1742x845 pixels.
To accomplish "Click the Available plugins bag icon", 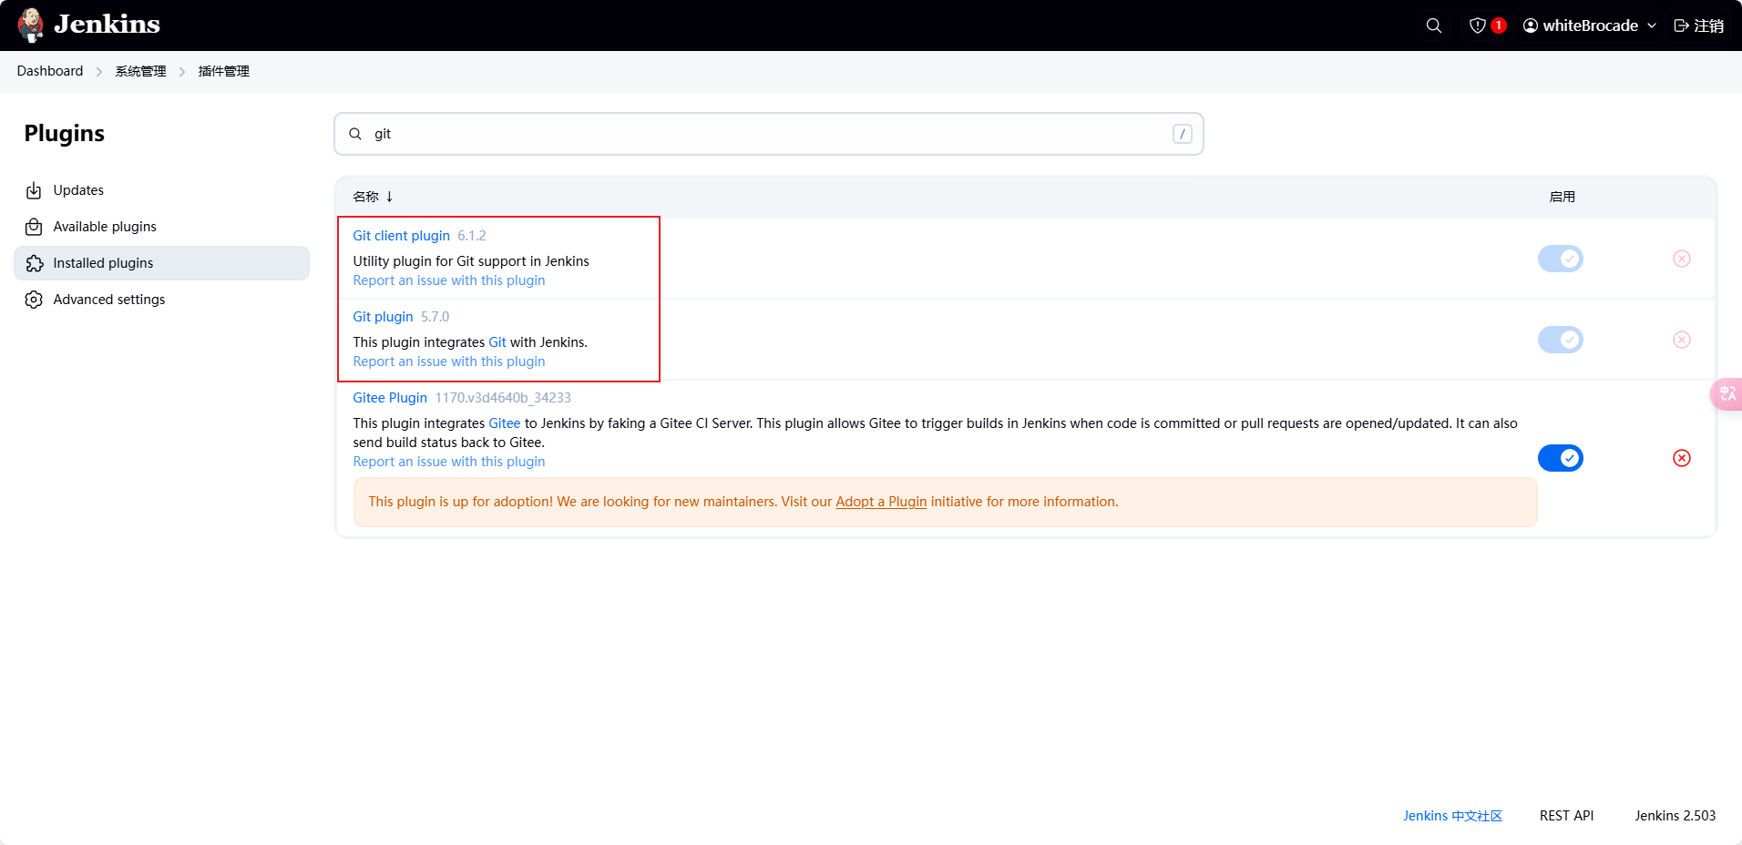I will [x=34, y=227].
